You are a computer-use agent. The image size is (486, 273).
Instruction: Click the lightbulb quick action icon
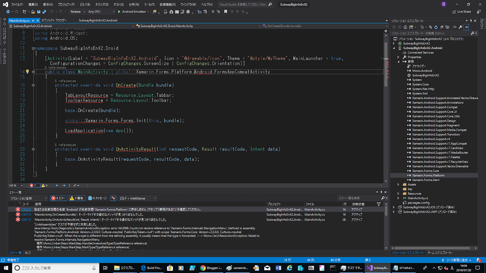coord(27,72)
